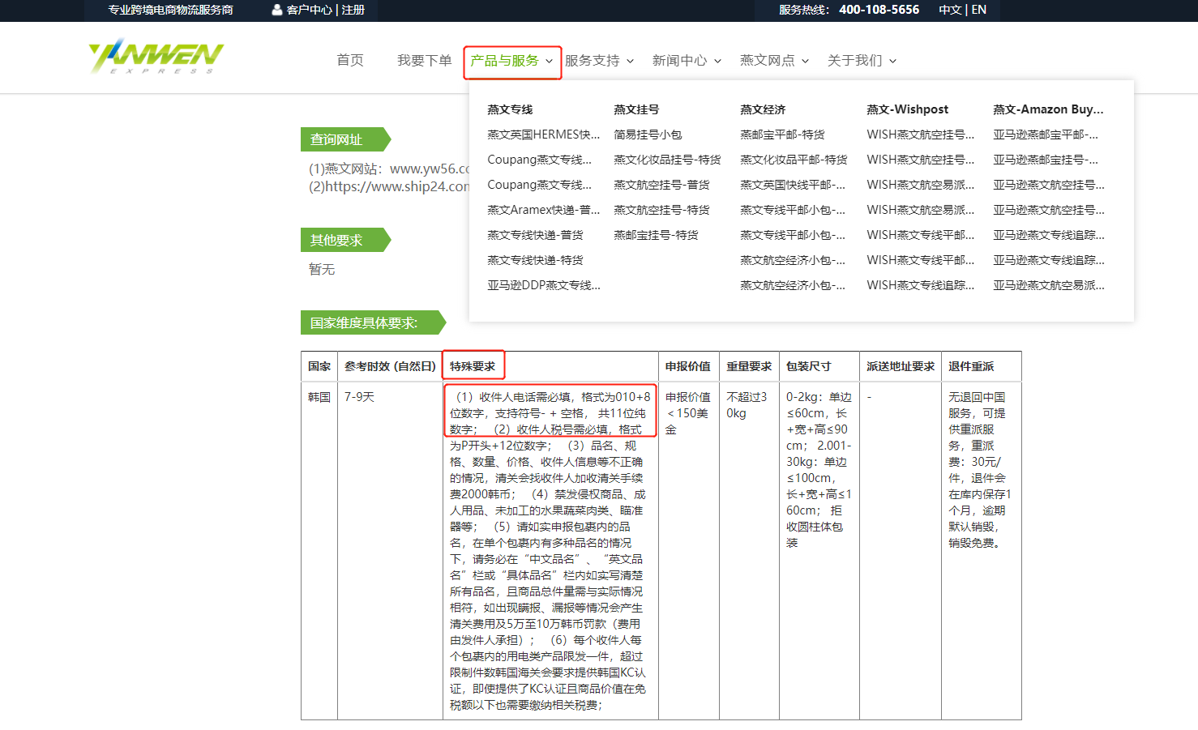Select the 燕文挂号 column heading in the menu
Screen dimensions: 1198x730
636,109
